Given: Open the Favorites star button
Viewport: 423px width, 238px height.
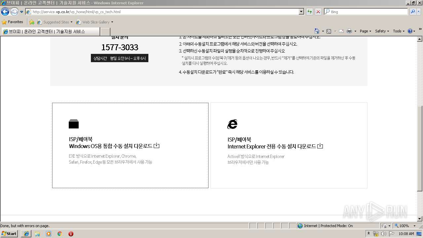Looking at the screenshot, I should [x=12, y=22].
